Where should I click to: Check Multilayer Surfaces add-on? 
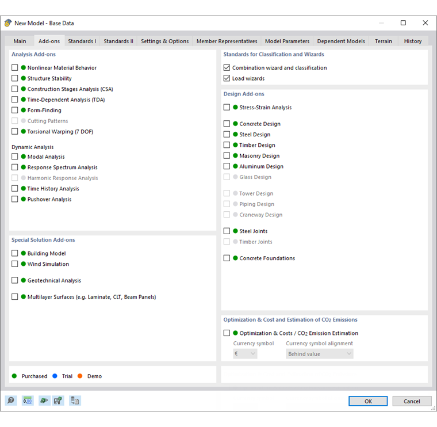(x=15, y=296)
